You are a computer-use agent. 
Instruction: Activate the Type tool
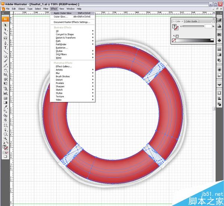pos(6,47)
